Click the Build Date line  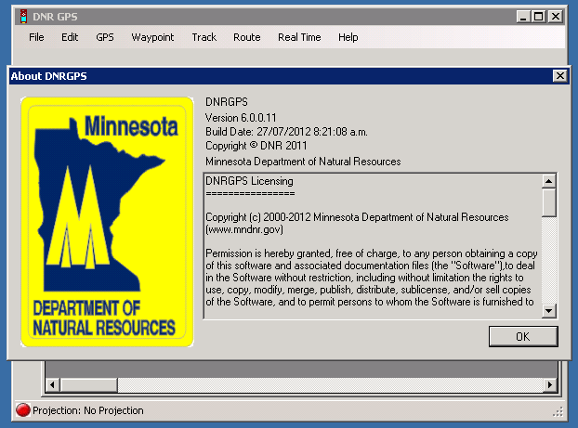[286, 132]
